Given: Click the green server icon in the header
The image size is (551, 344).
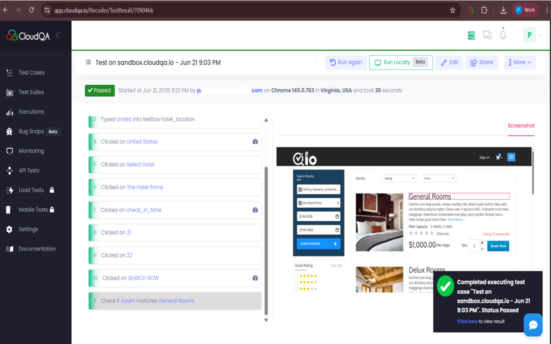Looking at the screenshot, I should pyautogui.click(x=471, y=35).
